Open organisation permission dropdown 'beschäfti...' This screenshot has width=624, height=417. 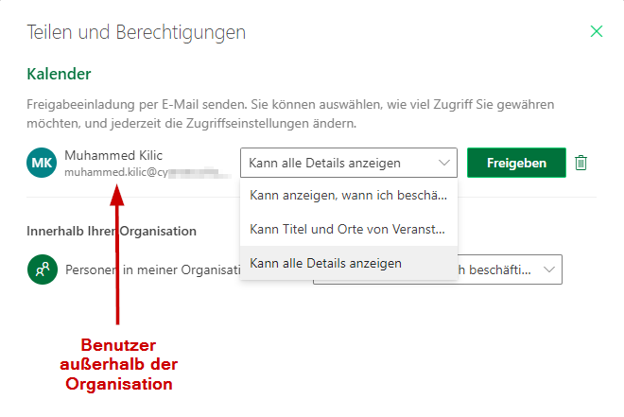click(510, 269)
